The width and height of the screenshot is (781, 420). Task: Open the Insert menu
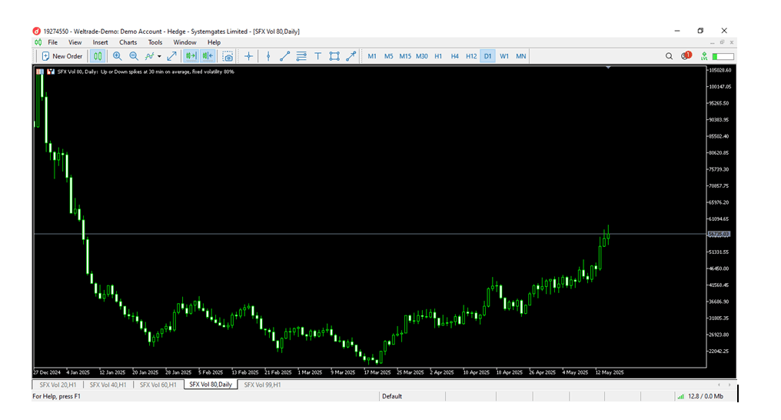pyautogui.click(x=100, y=42)
